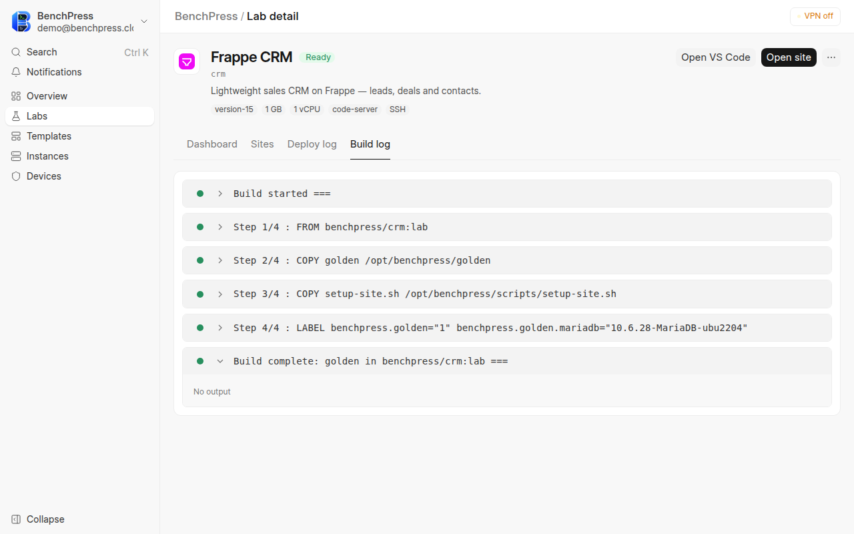The width and height of the screenshot is (854, 534).
Task: Click the SSH tag
Action: pos(398,109)
